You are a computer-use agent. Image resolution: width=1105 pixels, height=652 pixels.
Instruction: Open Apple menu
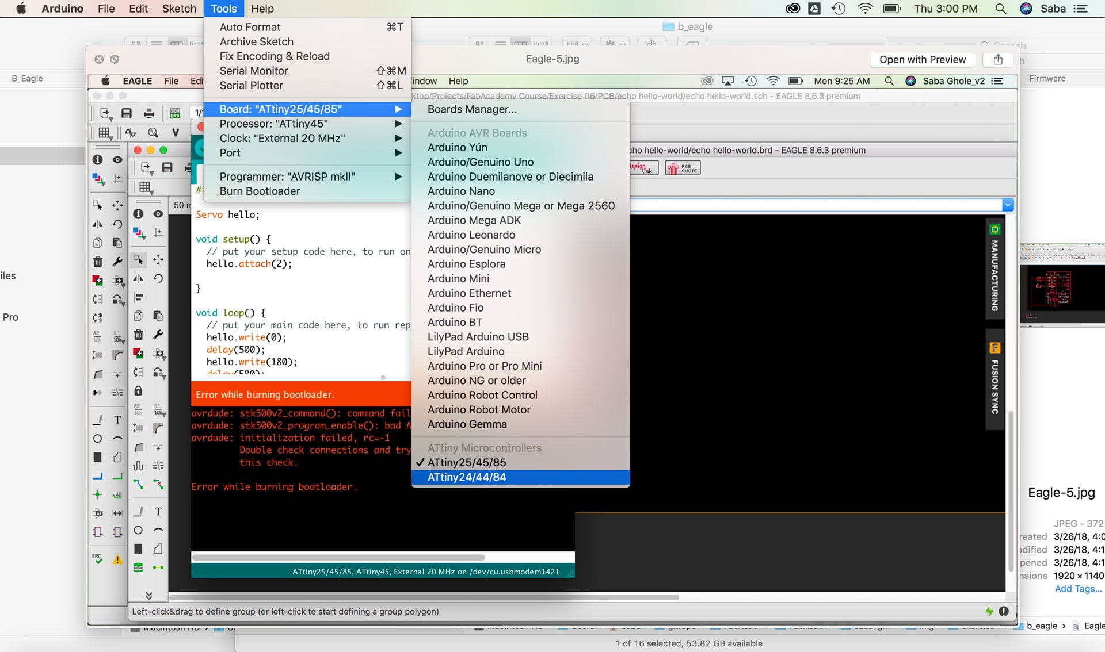(21, 9)
